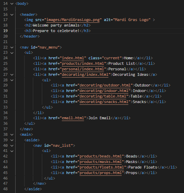
Task: Open decorating/indoor.html link
Action: point(104,91)
